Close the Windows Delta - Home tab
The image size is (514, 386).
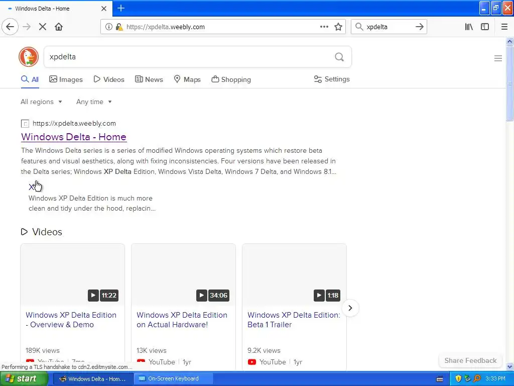104,9
